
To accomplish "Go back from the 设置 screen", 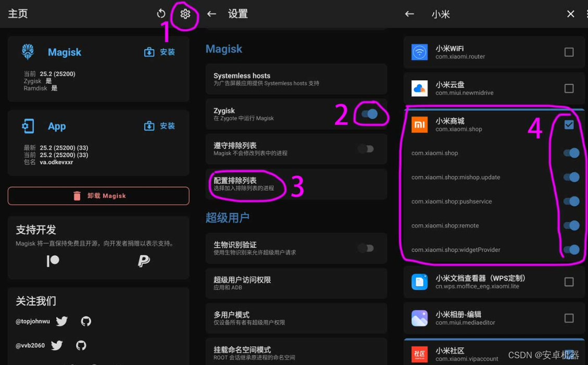I will click(x=211, y=14).
